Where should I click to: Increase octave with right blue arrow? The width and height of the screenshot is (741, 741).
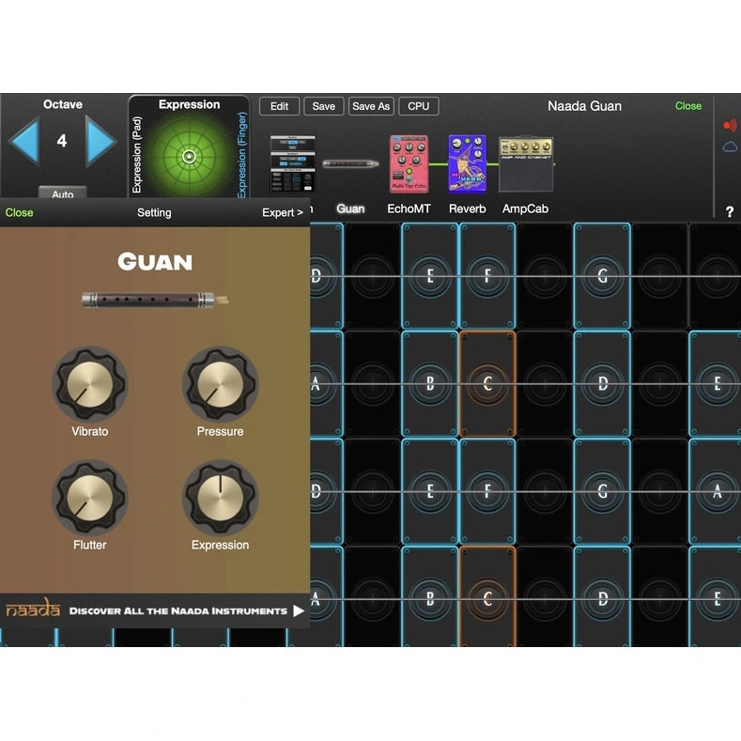(x=100, y=141)
